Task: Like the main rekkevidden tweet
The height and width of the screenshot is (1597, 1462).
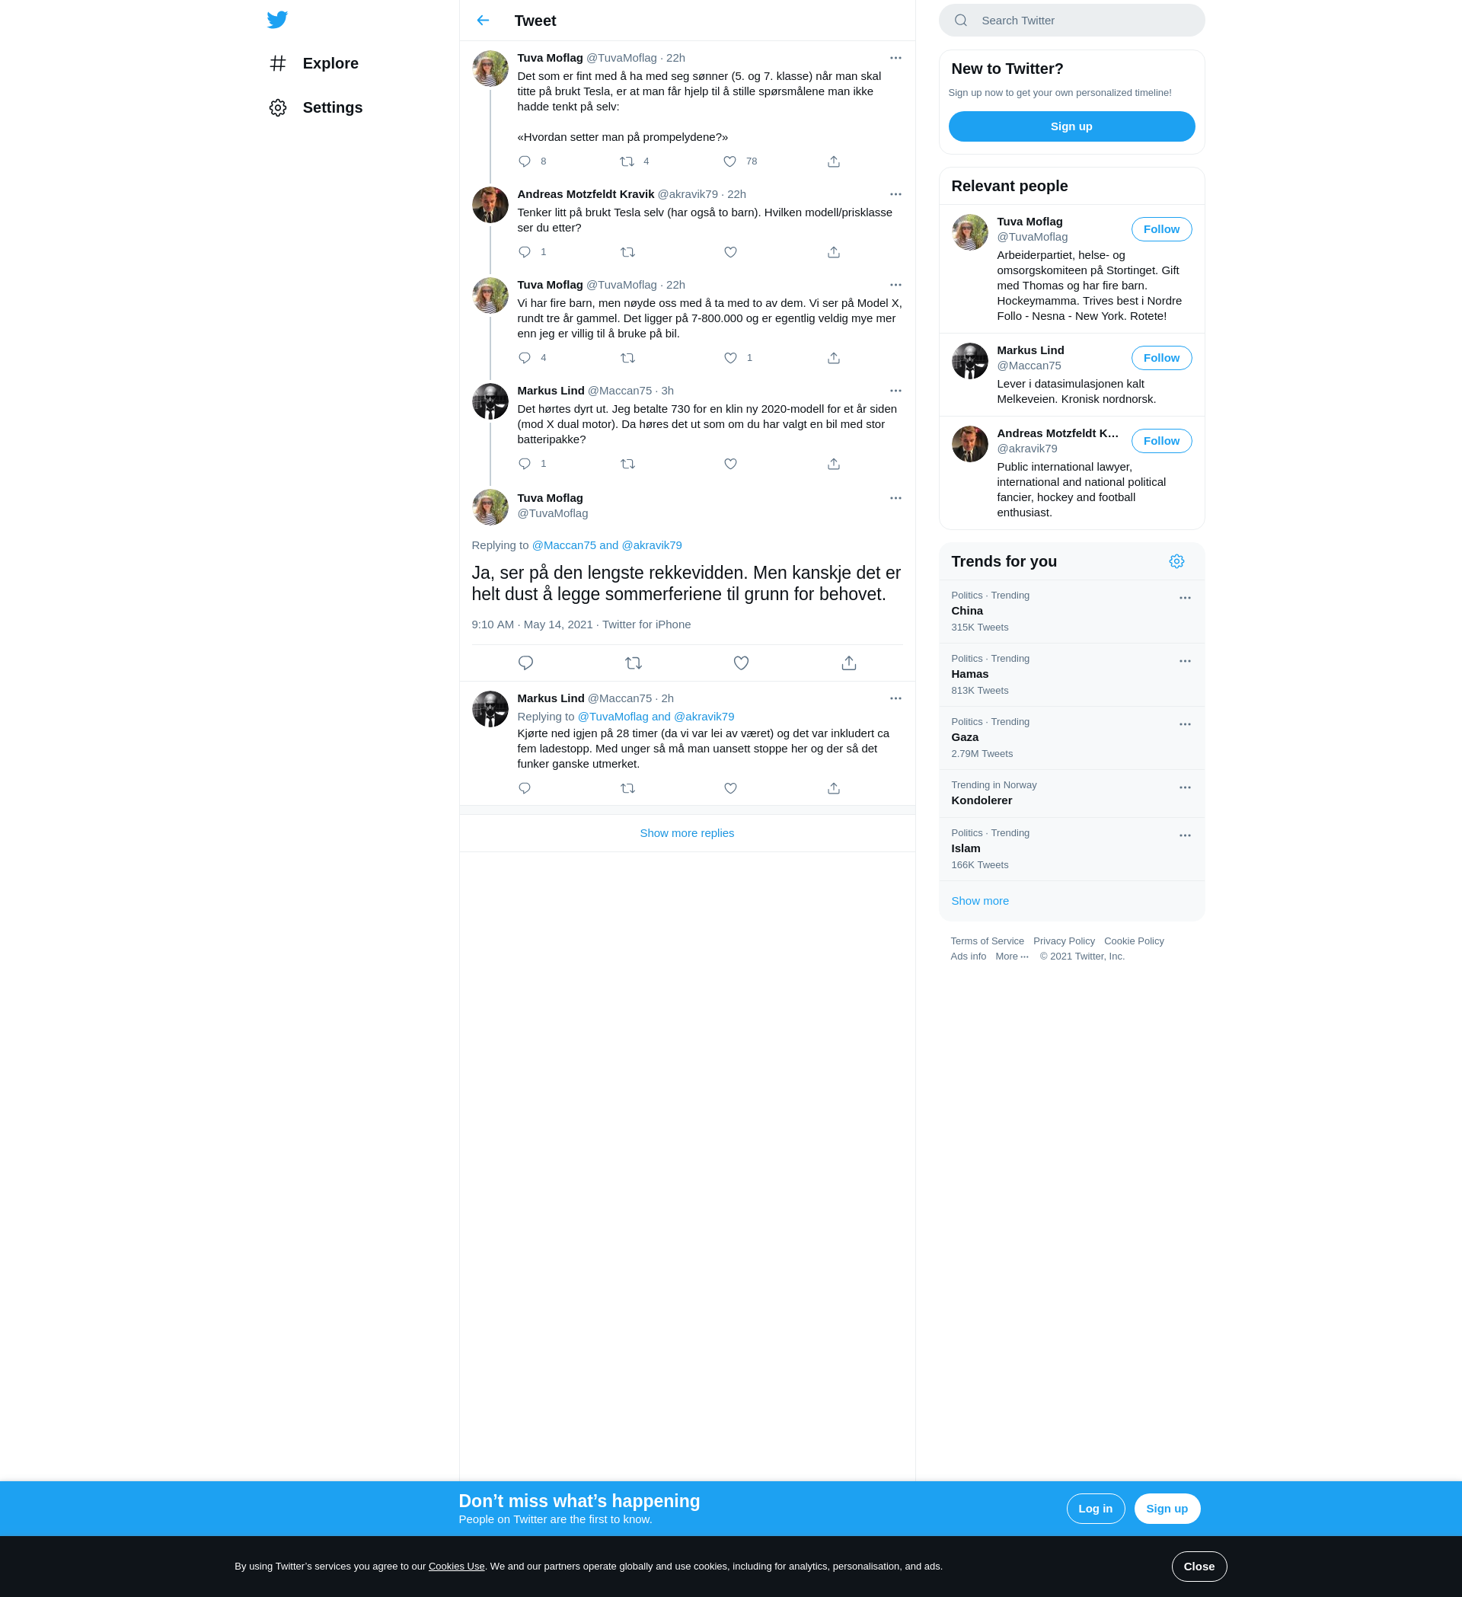Action: pos(740,663)
